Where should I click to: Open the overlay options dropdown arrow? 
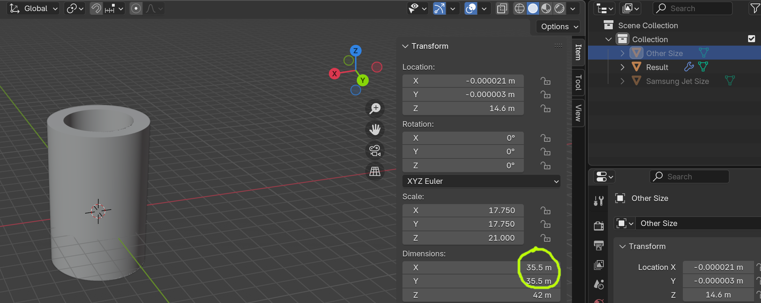(x=484, y=8)
